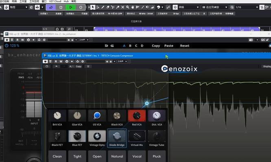The width and height of the screenshot is (271, 162).
Task: Choose the Diode-Bridge compressor model
Action: tap(117, 138)
